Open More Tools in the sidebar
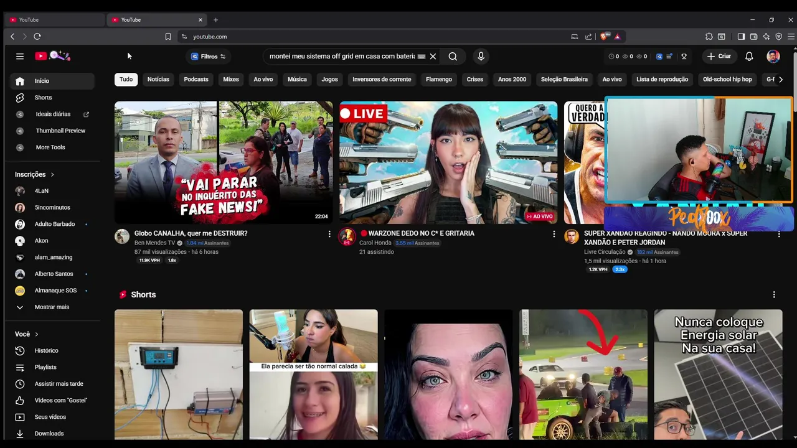Screen dimensions: 797x448 (52, 147)
